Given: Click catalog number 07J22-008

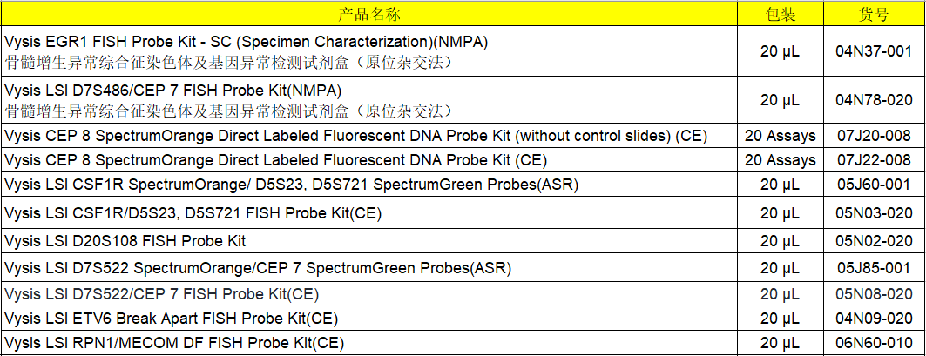Looking at the screenshot, I should (x=874, y=160).
